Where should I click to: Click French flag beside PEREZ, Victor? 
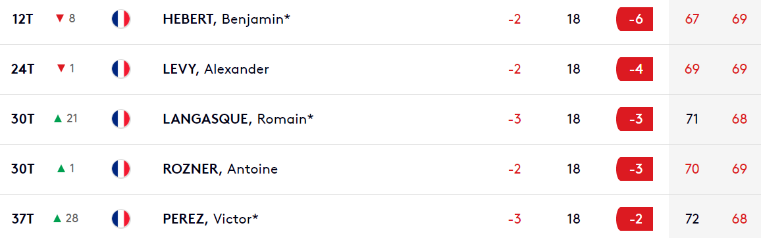click(121, 219)
